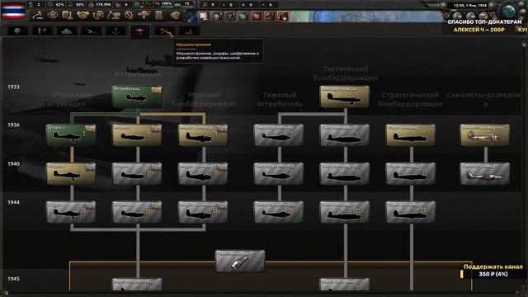
Task: Select the 1944 Close Air Support III box
Action: 71,212
